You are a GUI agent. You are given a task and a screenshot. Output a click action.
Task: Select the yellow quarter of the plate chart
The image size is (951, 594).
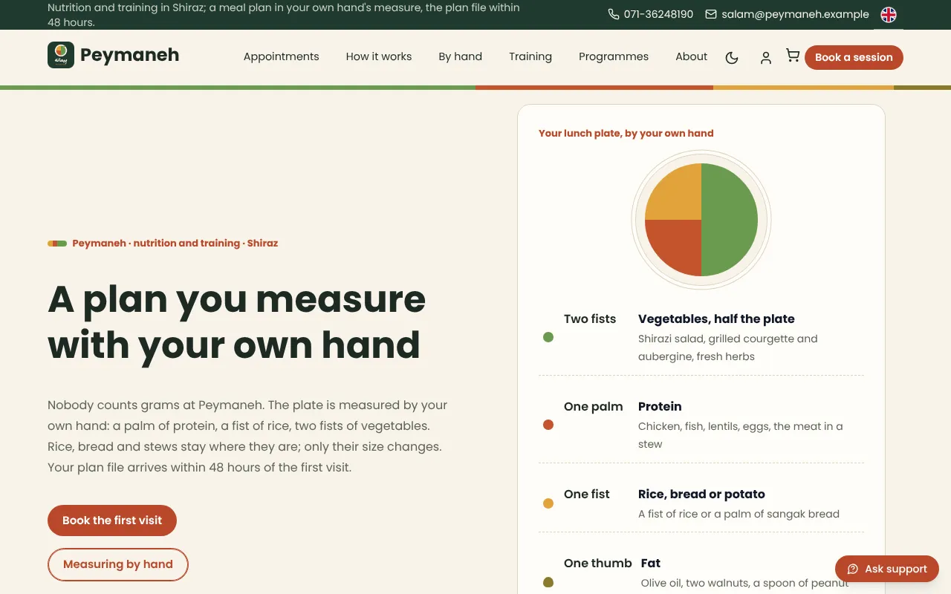pos(678,197)
